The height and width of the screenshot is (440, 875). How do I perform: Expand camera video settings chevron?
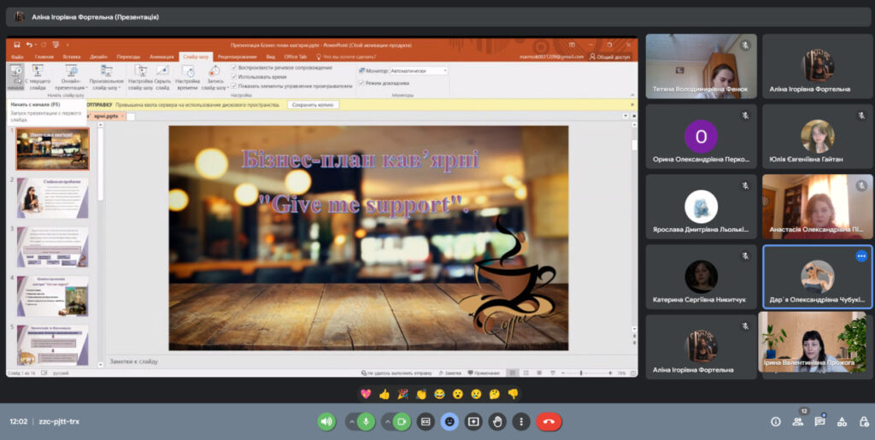click(x=386, y=421)
